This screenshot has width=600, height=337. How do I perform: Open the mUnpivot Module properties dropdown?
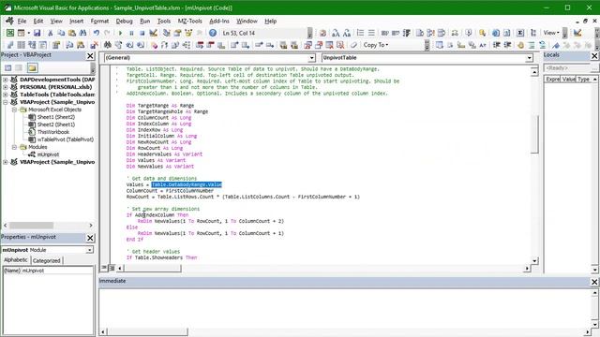(89, 250)
